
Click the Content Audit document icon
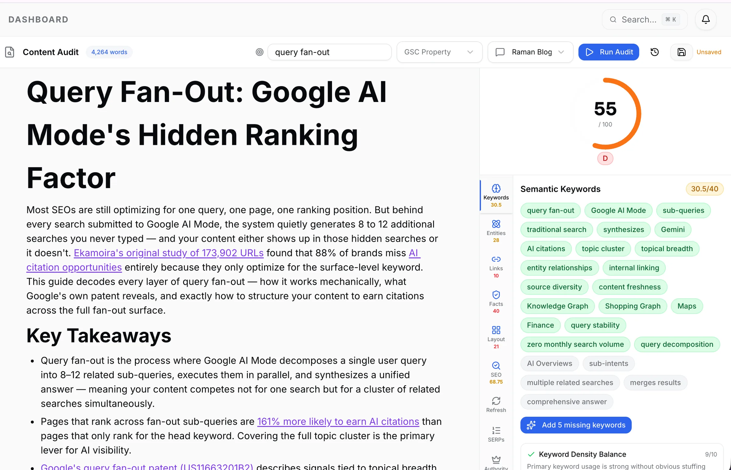point(9,52)
